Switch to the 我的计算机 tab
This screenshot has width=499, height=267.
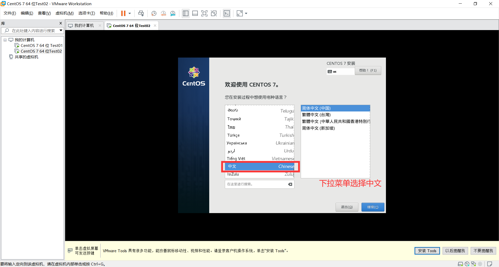point(84,25)
